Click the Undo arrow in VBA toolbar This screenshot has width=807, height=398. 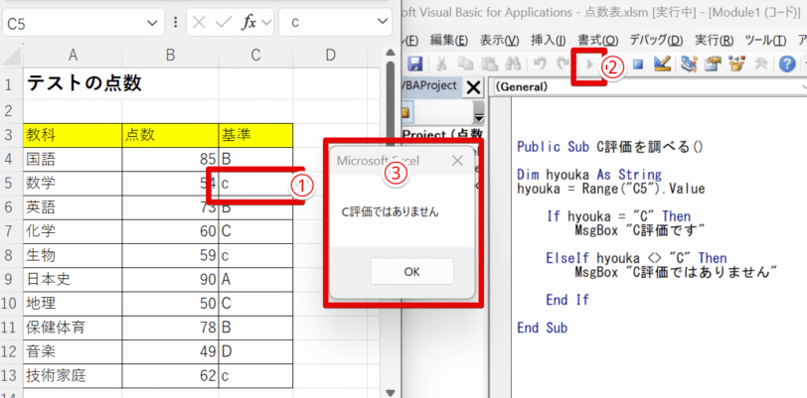pyautogui.click(x=540, y=65)
